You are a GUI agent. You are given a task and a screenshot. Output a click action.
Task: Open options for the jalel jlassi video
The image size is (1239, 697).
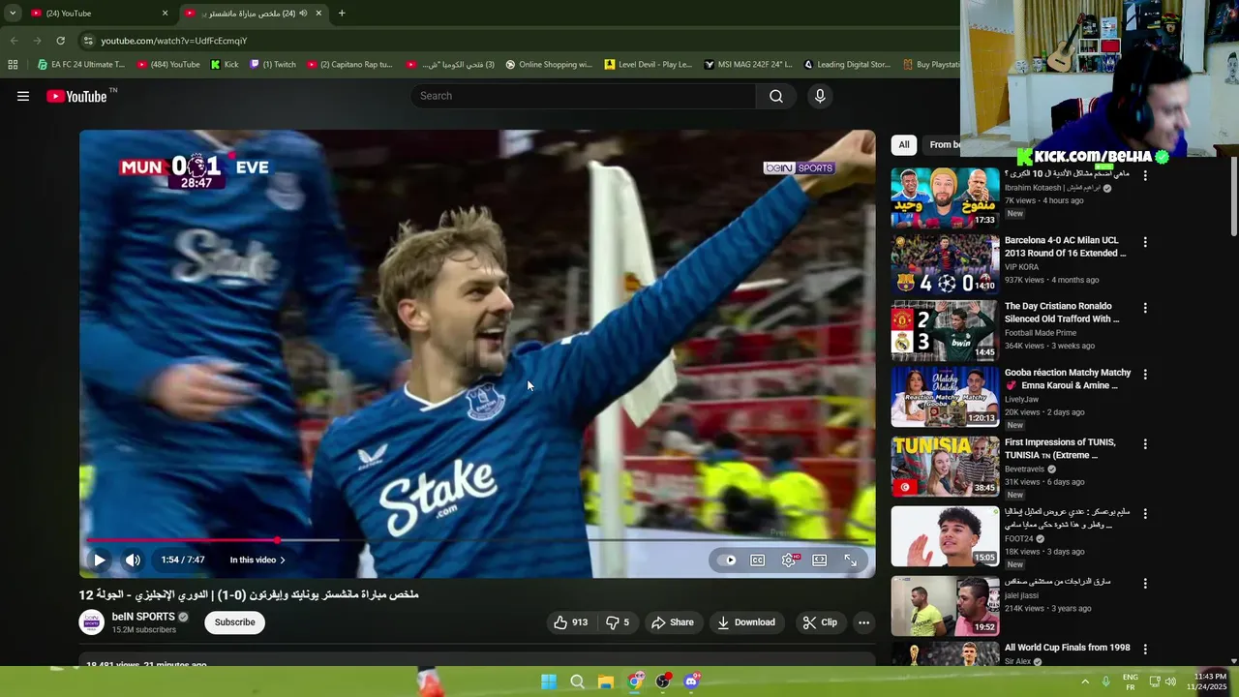pos(1145,584)
